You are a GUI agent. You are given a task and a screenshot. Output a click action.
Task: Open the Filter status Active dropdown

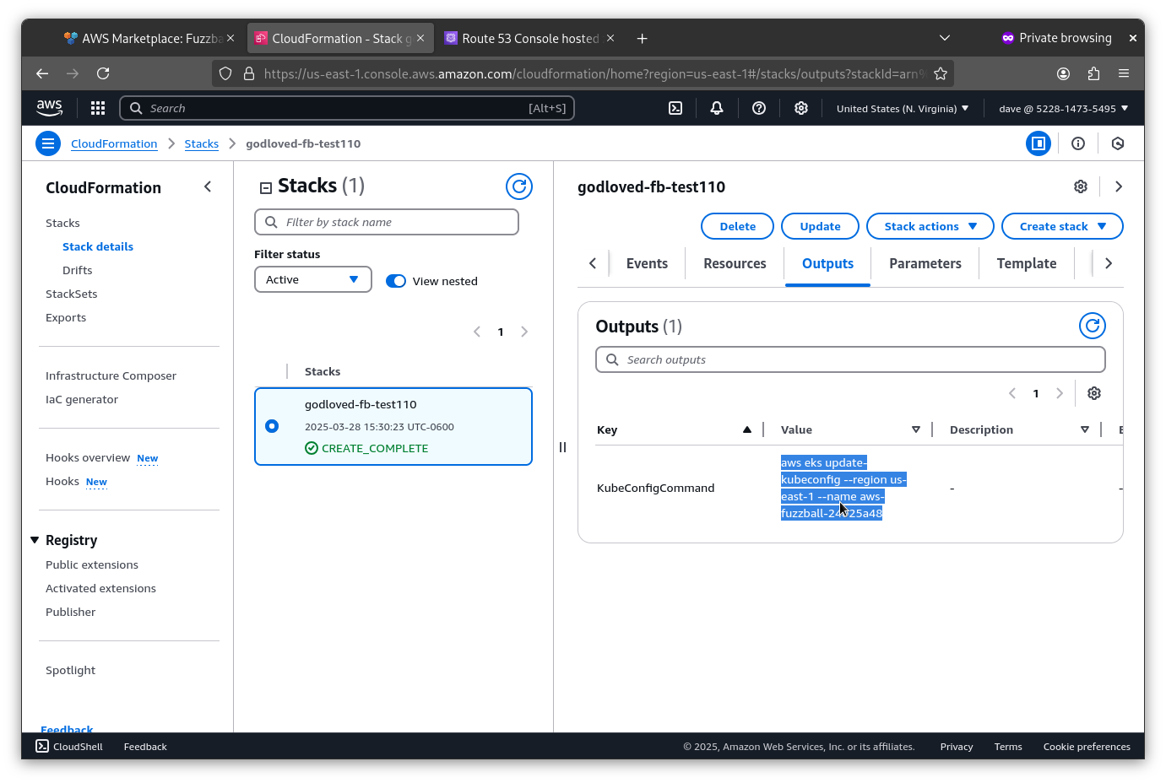(312, 279)
